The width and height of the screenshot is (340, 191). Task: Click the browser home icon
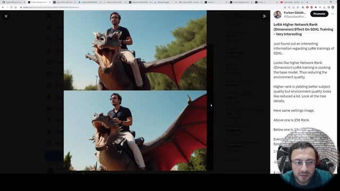[15, 7]
